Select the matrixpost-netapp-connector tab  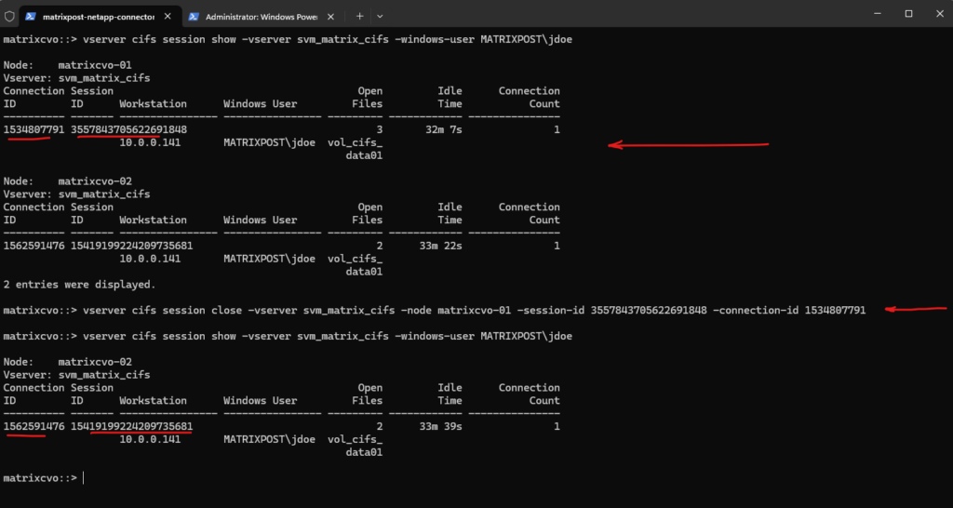(96, 16)
